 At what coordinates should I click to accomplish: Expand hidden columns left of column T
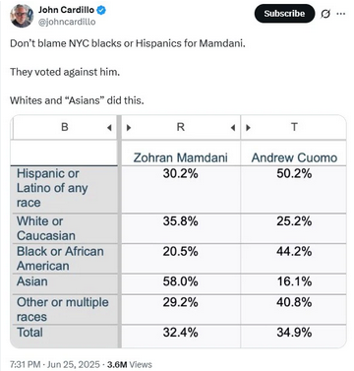pos(248,128)
